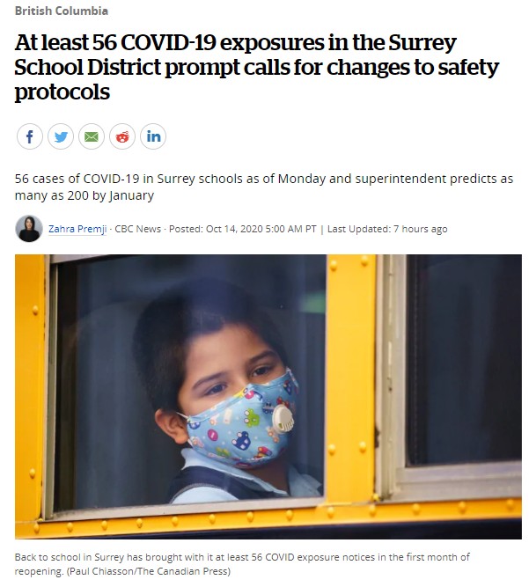
Task: Share the article on Facebook
Action: [x=30, y=136]
